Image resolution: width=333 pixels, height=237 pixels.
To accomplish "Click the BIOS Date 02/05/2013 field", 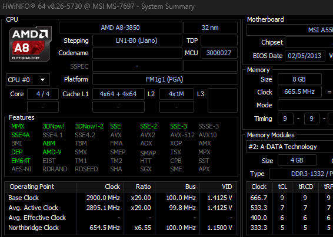I will [305, 56].
